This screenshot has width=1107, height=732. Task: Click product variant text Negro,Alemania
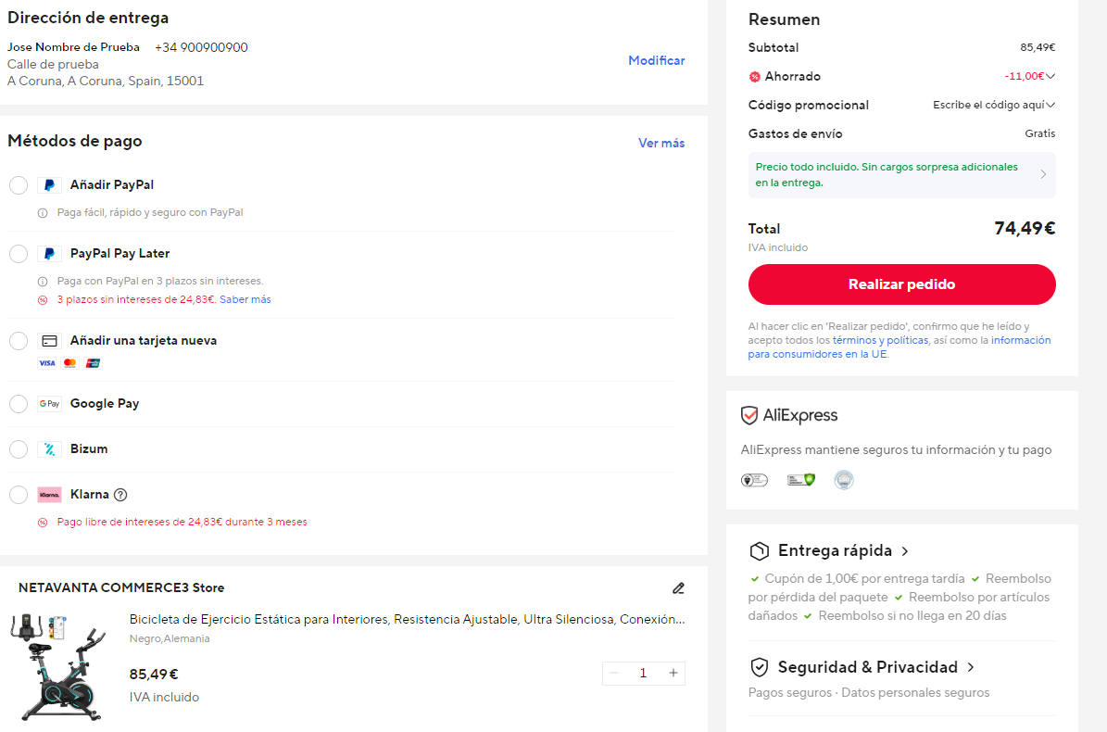(x=170, y=638)
